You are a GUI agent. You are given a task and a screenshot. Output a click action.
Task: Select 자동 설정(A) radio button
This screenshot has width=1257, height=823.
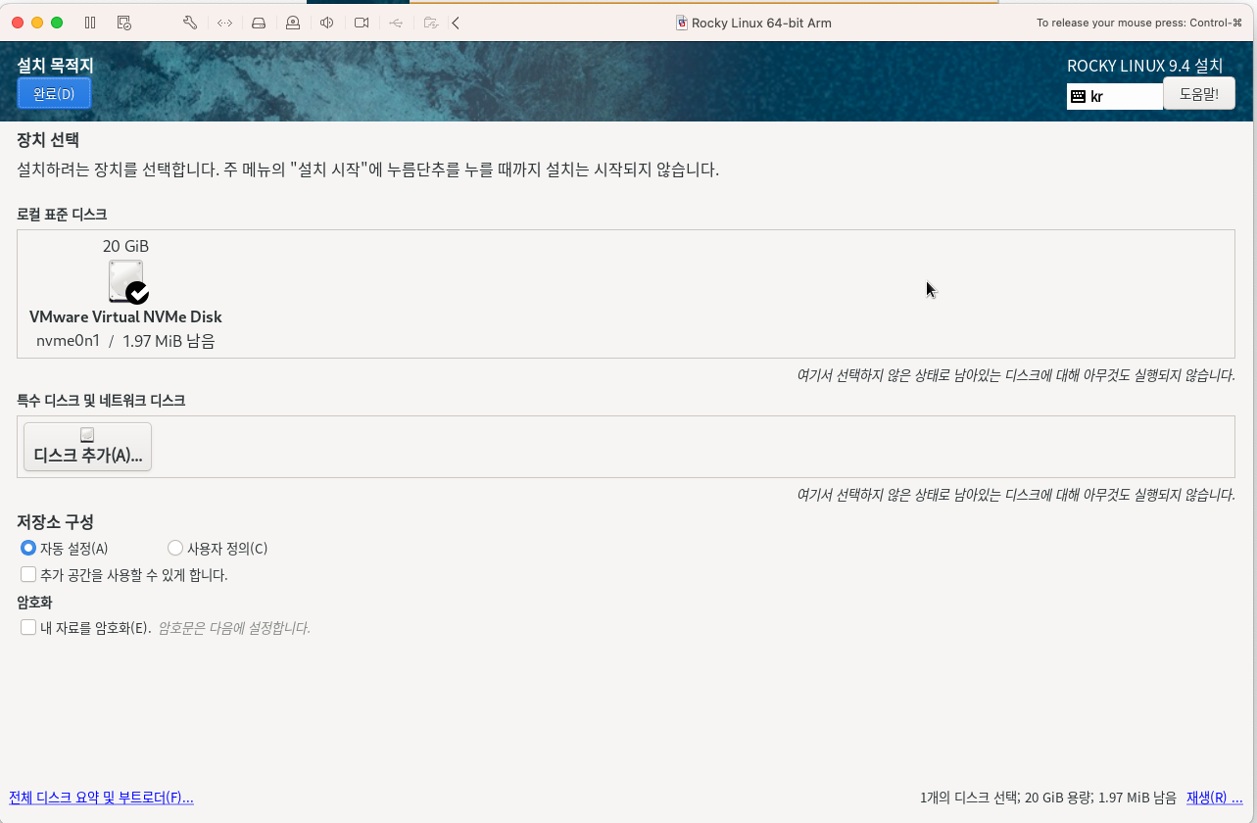point(28,548)
